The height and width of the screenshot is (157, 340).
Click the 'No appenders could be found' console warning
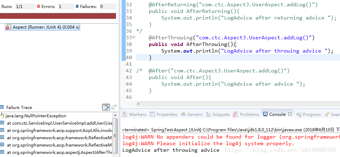tap(231, 137)
